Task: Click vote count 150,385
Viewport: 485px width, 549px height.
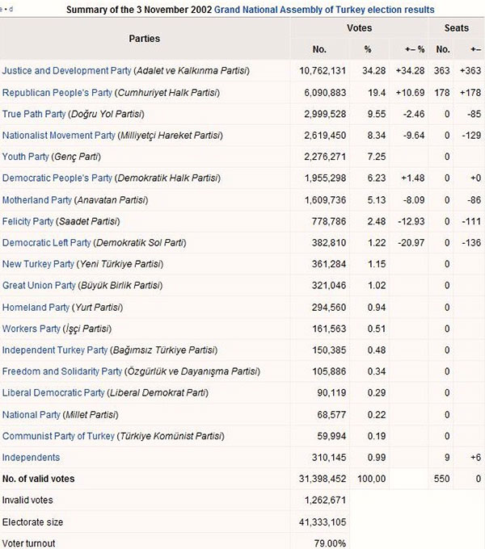Action: tap(329, 350)
